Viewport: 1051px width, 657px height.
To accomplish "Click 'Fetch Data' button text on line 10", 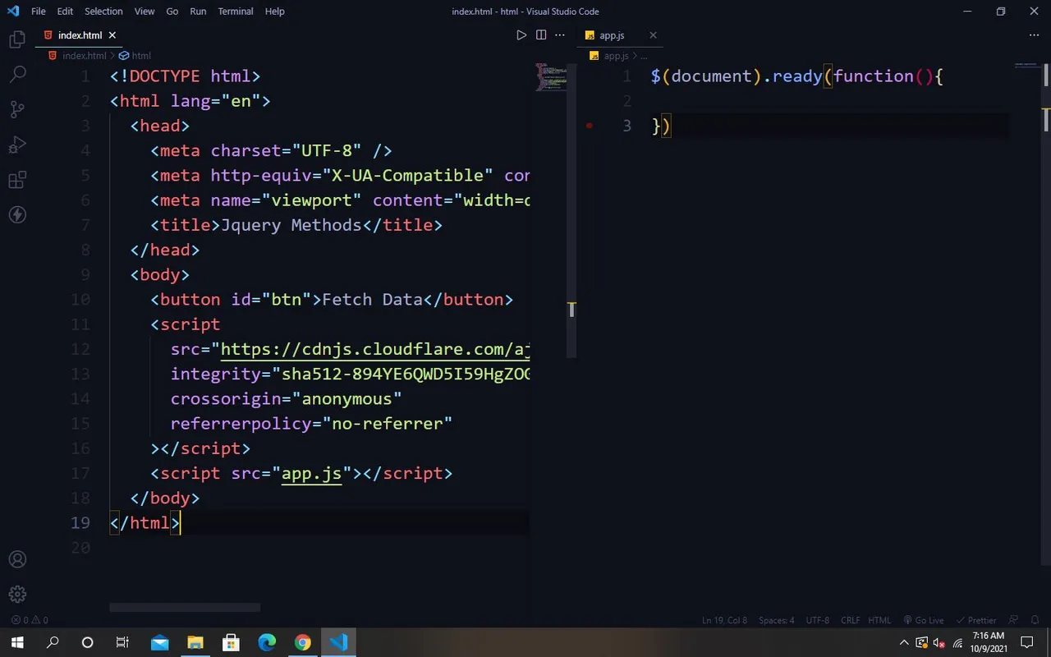I will click(x=372, y=300).
